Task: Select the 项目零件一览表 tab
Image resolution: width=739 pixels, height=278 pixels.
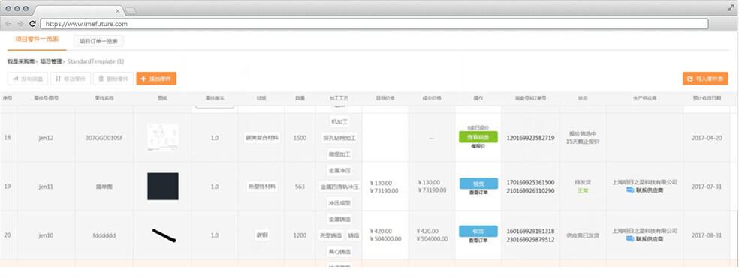Action: coord(37,40)
